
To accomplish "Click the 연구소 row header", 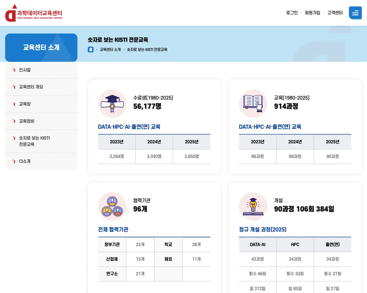I will (112, 274).
